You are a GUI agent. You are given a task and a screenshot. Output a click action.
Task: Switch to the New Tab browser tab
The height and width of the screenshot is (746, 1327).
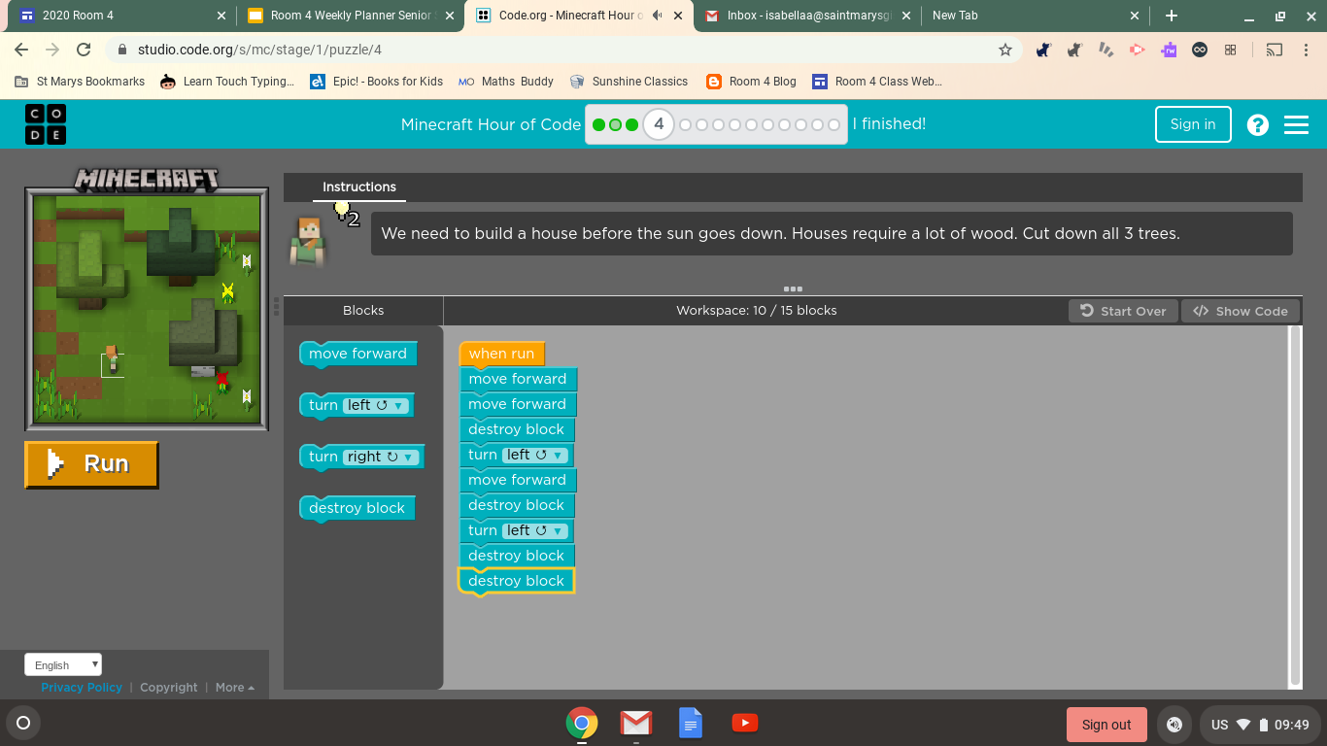[x=1035, y=16]
